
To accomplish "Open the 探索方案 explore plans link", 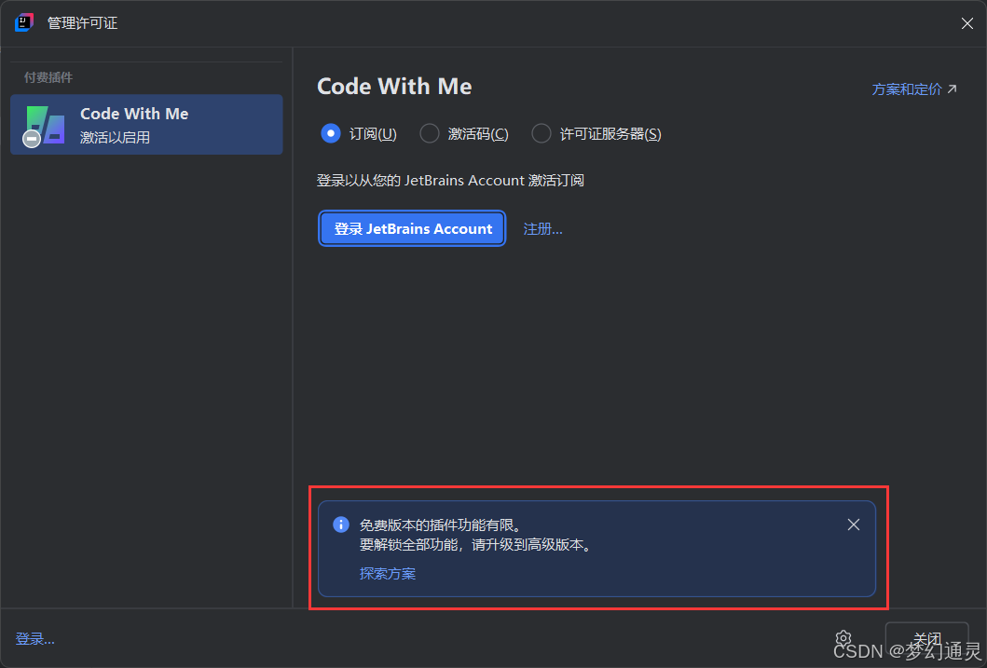I will [x=388, y=574].
